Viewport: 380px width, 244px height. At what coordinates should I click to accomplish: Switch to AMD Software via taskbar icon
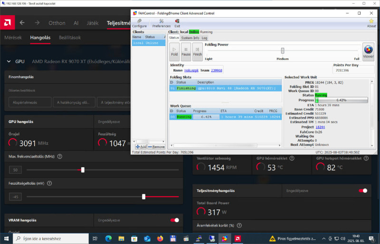pyautogui.click(x=237, y=239)
